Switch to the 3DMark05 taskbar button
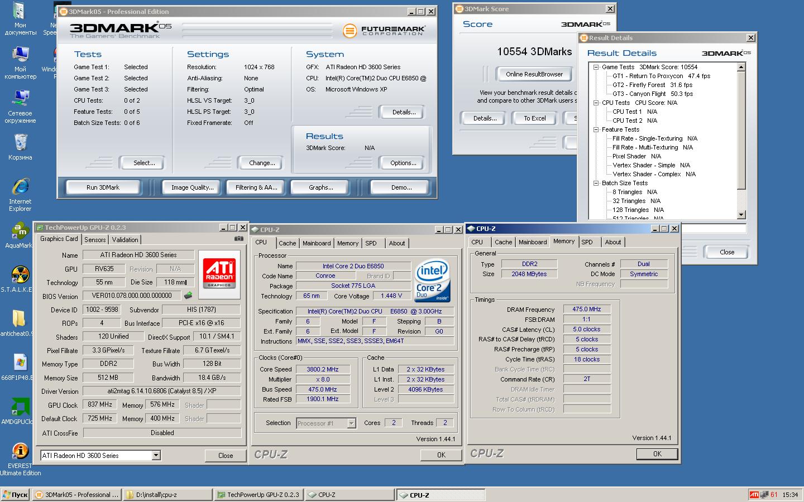804x502 pixels. pos(77,495)
